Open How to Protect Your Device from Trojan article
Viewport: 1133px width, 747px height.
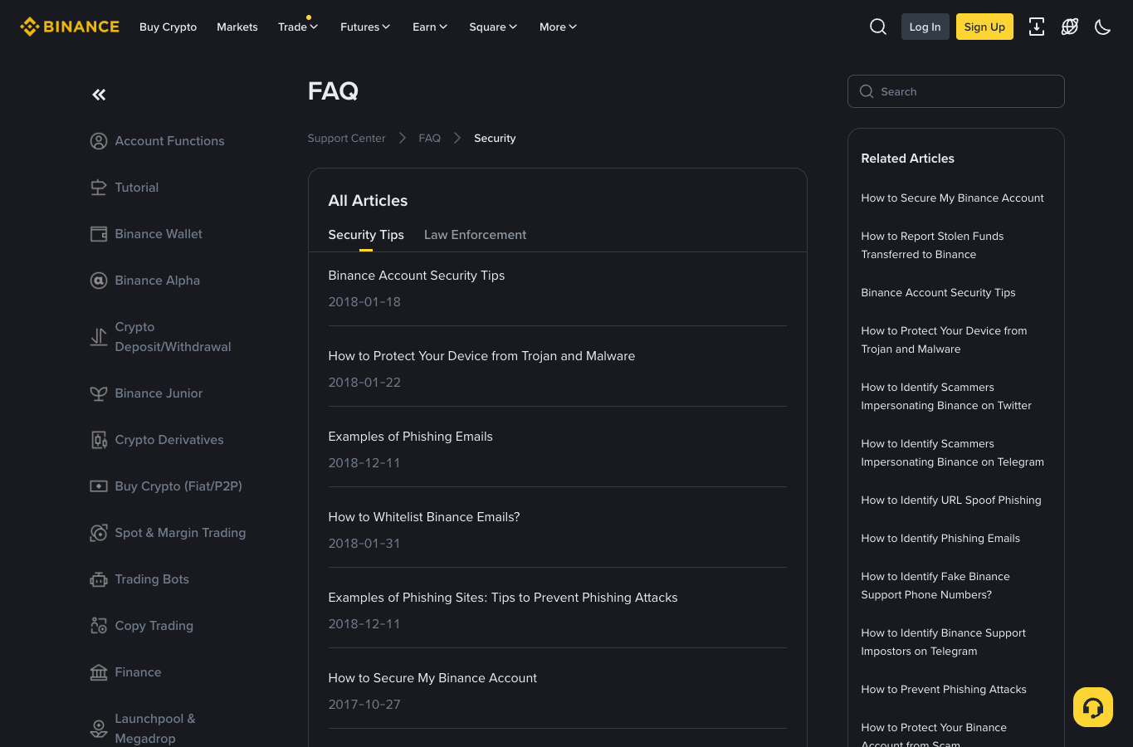pyautogui.click(x=481, y=356)
